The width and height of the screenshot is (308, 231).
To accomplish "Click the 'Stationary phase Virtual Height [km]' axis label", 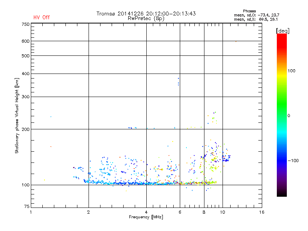I will 17,116.
